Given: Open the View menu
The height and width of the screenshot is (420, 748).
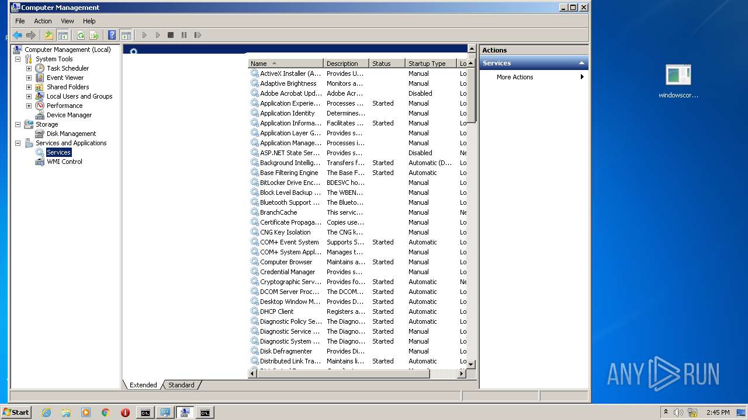Looking at the screenshot, I should point(67,21).
